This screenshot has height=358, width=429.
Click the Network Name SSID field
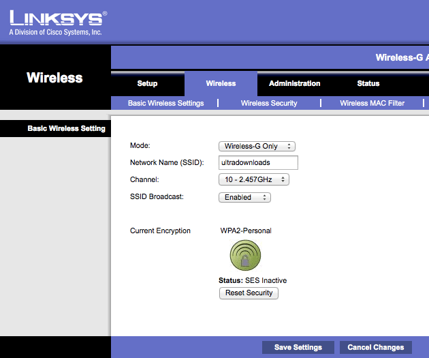click(x=258, y=162)
